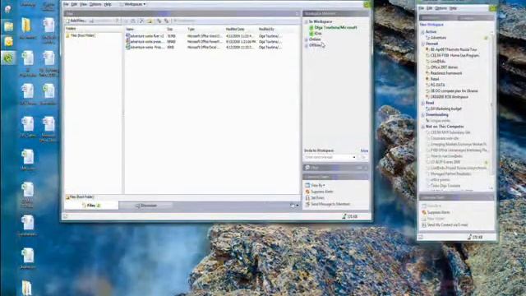Sort files by Modified By column header
Screen dimensions: 526x296
point(266,30)
